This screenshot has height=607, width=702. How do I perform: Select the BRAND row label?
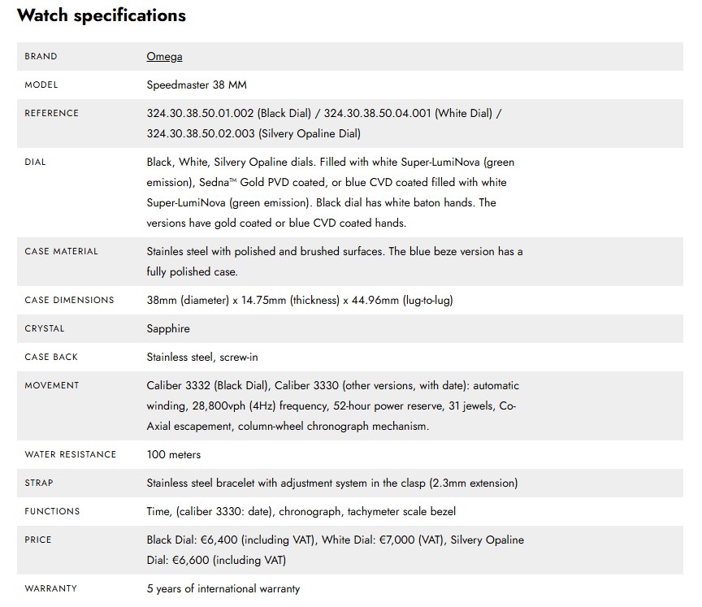pos(41,56)
